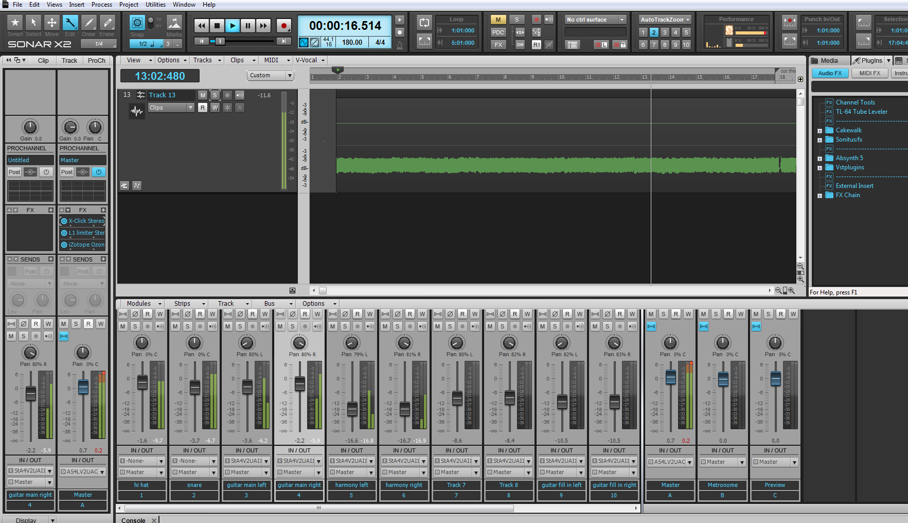
Task: Click the Stop transport button
Action: tap(217, 26)
